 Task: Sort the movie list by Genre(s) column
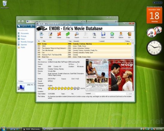click(86, 41)
